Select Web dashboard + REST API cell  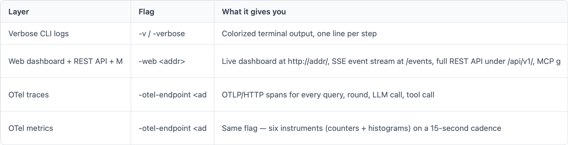click(x=66, y=61)
